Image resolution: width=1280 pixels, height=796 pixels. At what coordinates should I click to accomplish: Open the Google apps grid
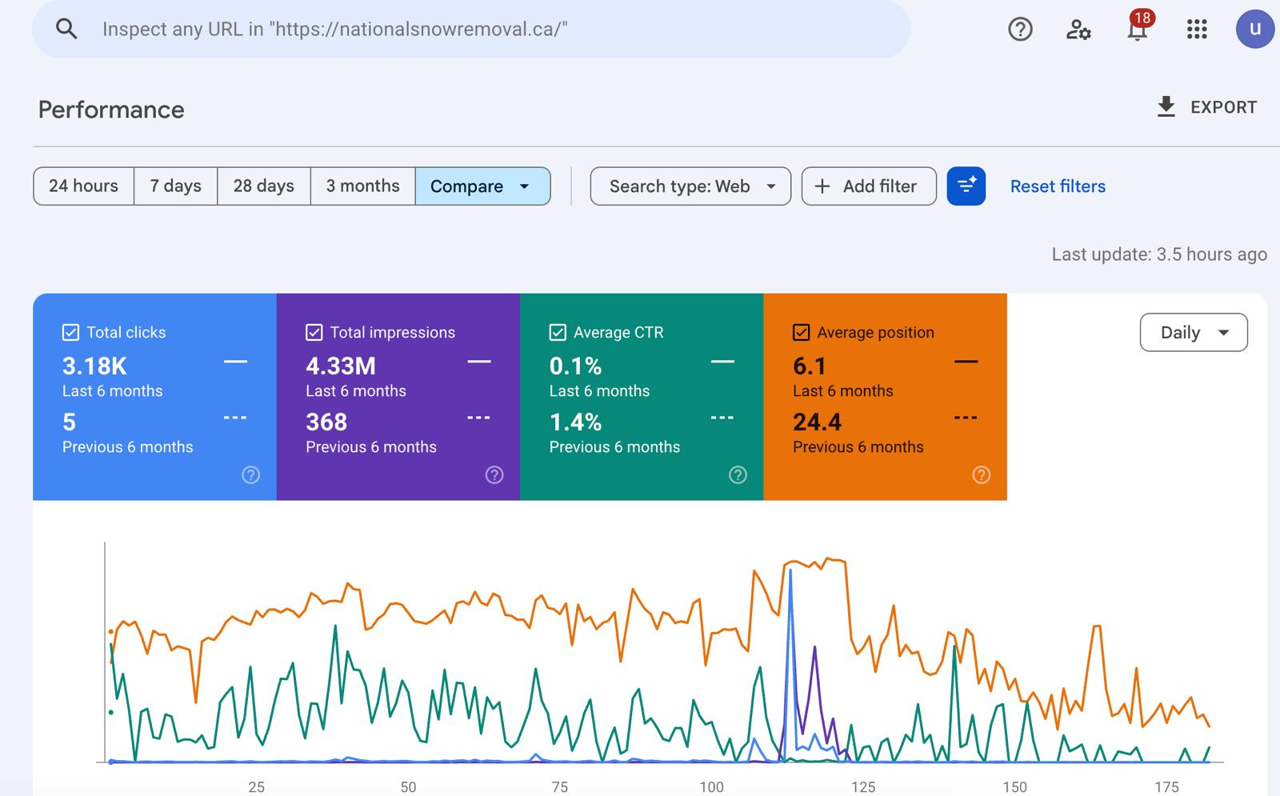[x=1197, y=30]
